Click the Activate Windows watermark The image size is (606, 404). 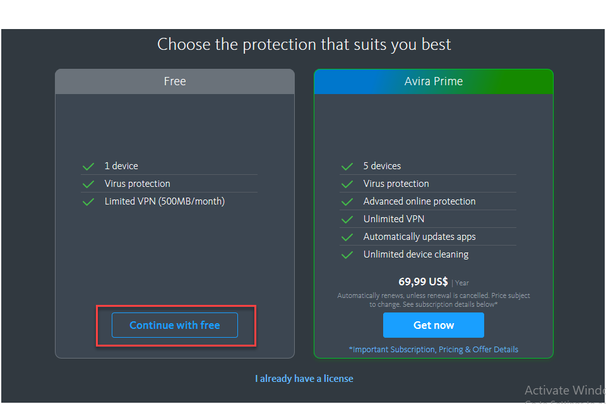tap(564, 390)
